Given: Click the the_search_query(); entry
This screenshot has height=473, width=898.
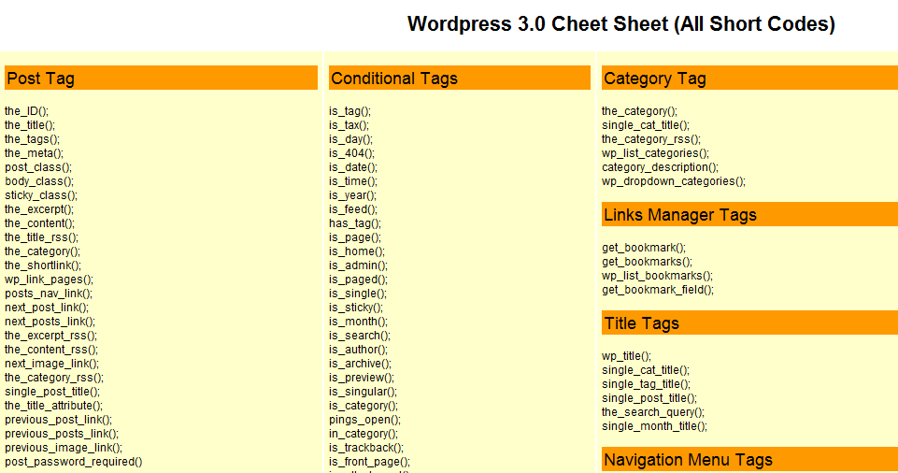Looking at the screenshot, I should 653,412.
